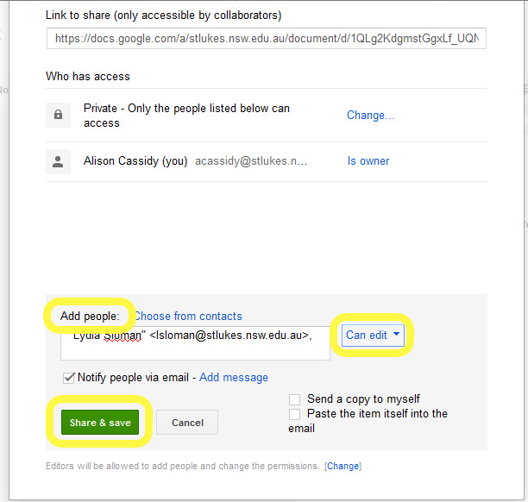Click the Private access description text
The image size is (528, 502).
[186, 116]
